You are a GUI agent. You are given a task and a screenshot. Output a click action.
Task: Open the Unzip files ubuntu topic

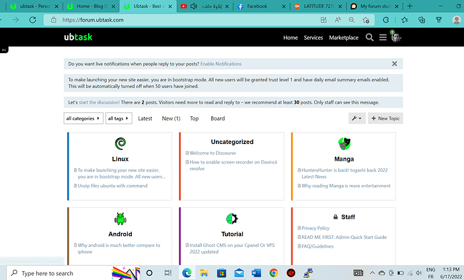coord(112,186)
